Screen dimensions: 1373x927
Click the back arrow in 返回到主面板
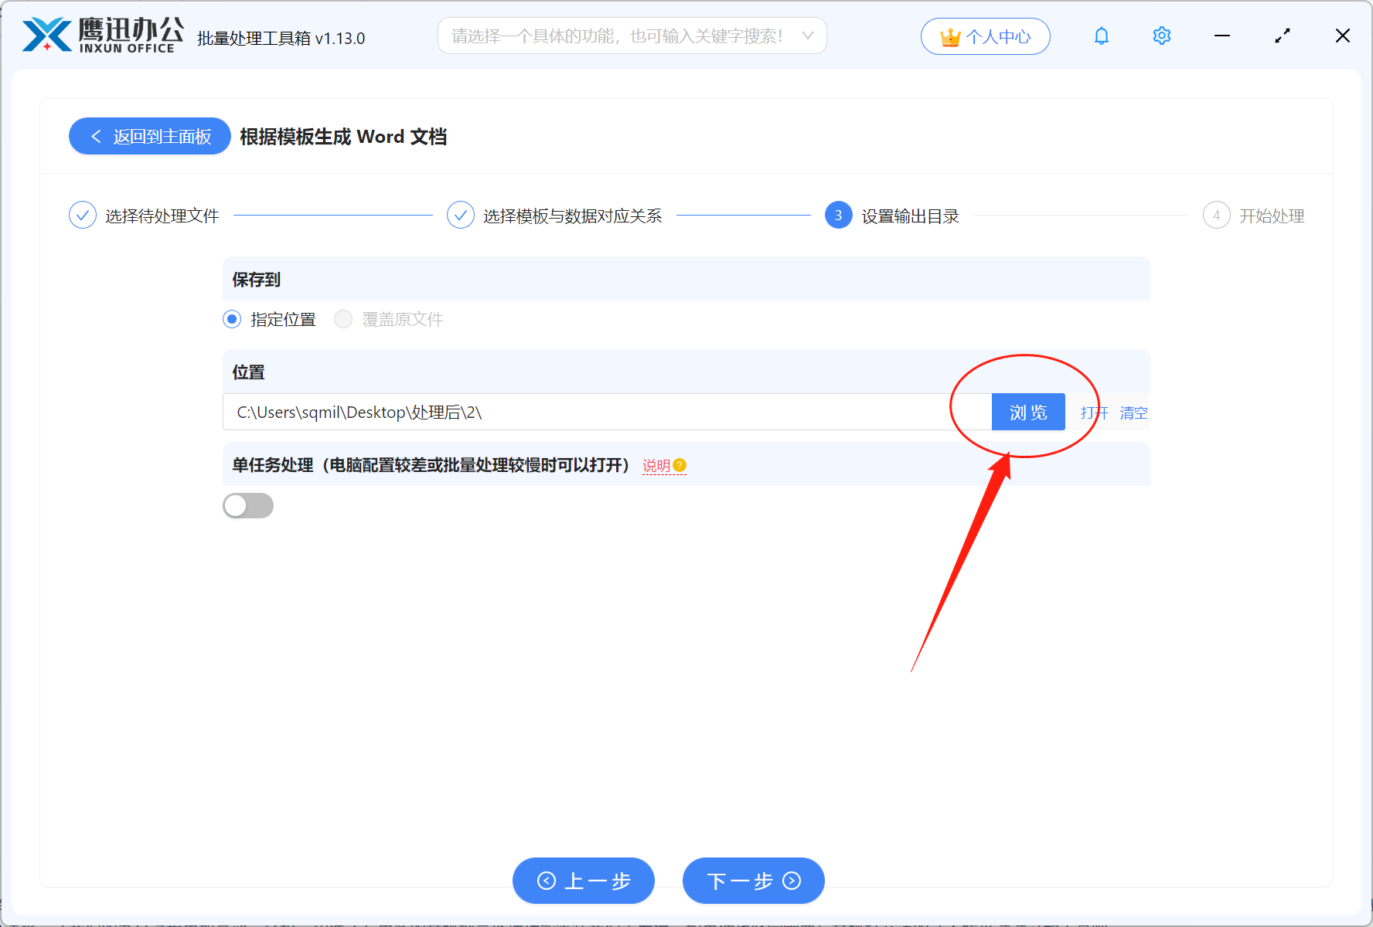[x=96, y=136]
